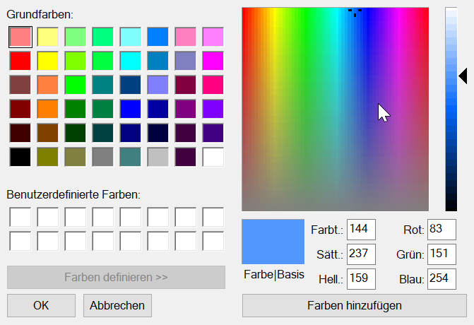Click the Farbe|Basis color preview box
The image size is (474, 325).
(273, 242)
